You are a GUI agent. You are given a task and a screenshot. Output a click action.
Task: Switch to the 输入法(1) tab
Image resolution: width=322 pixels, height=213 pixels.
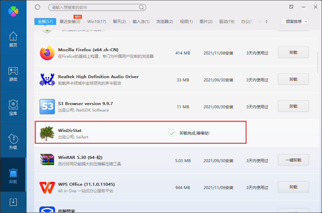click(141, 22)
